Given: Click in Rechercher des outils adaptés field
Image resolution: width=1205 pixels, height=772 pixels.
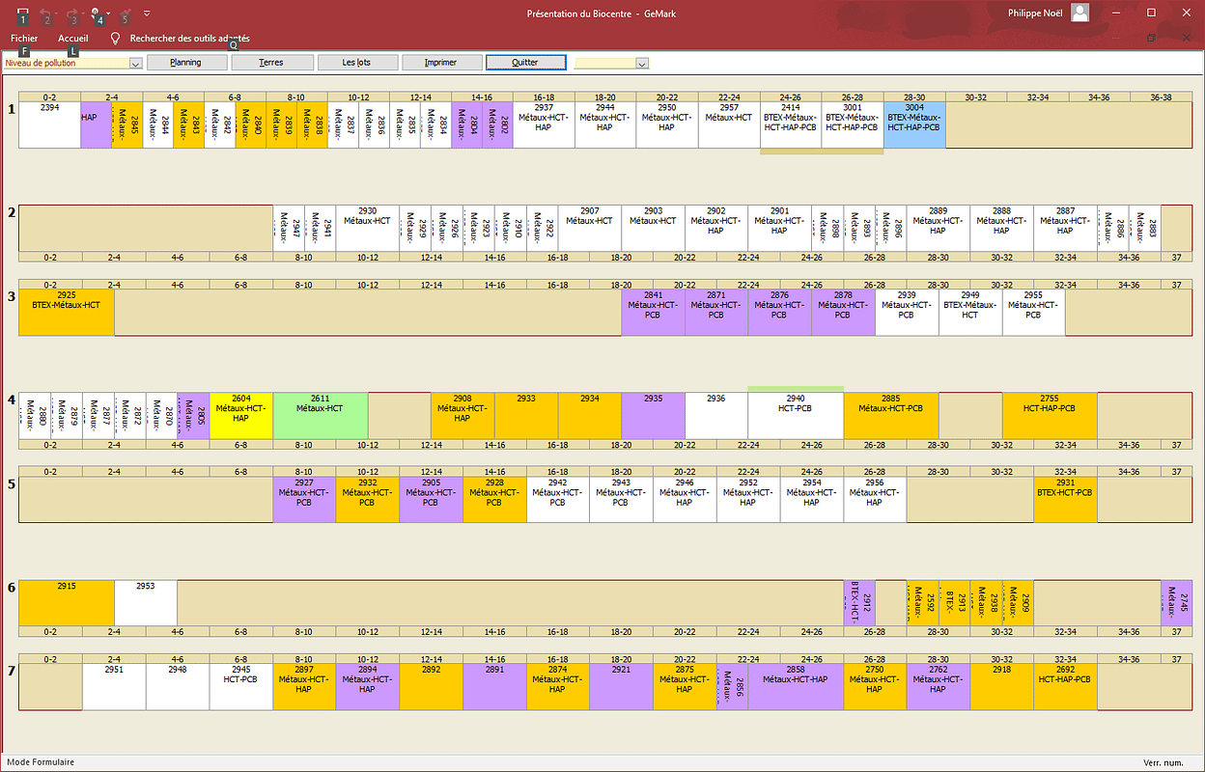Looking at the screenshot, I should (x=189, y=39).
